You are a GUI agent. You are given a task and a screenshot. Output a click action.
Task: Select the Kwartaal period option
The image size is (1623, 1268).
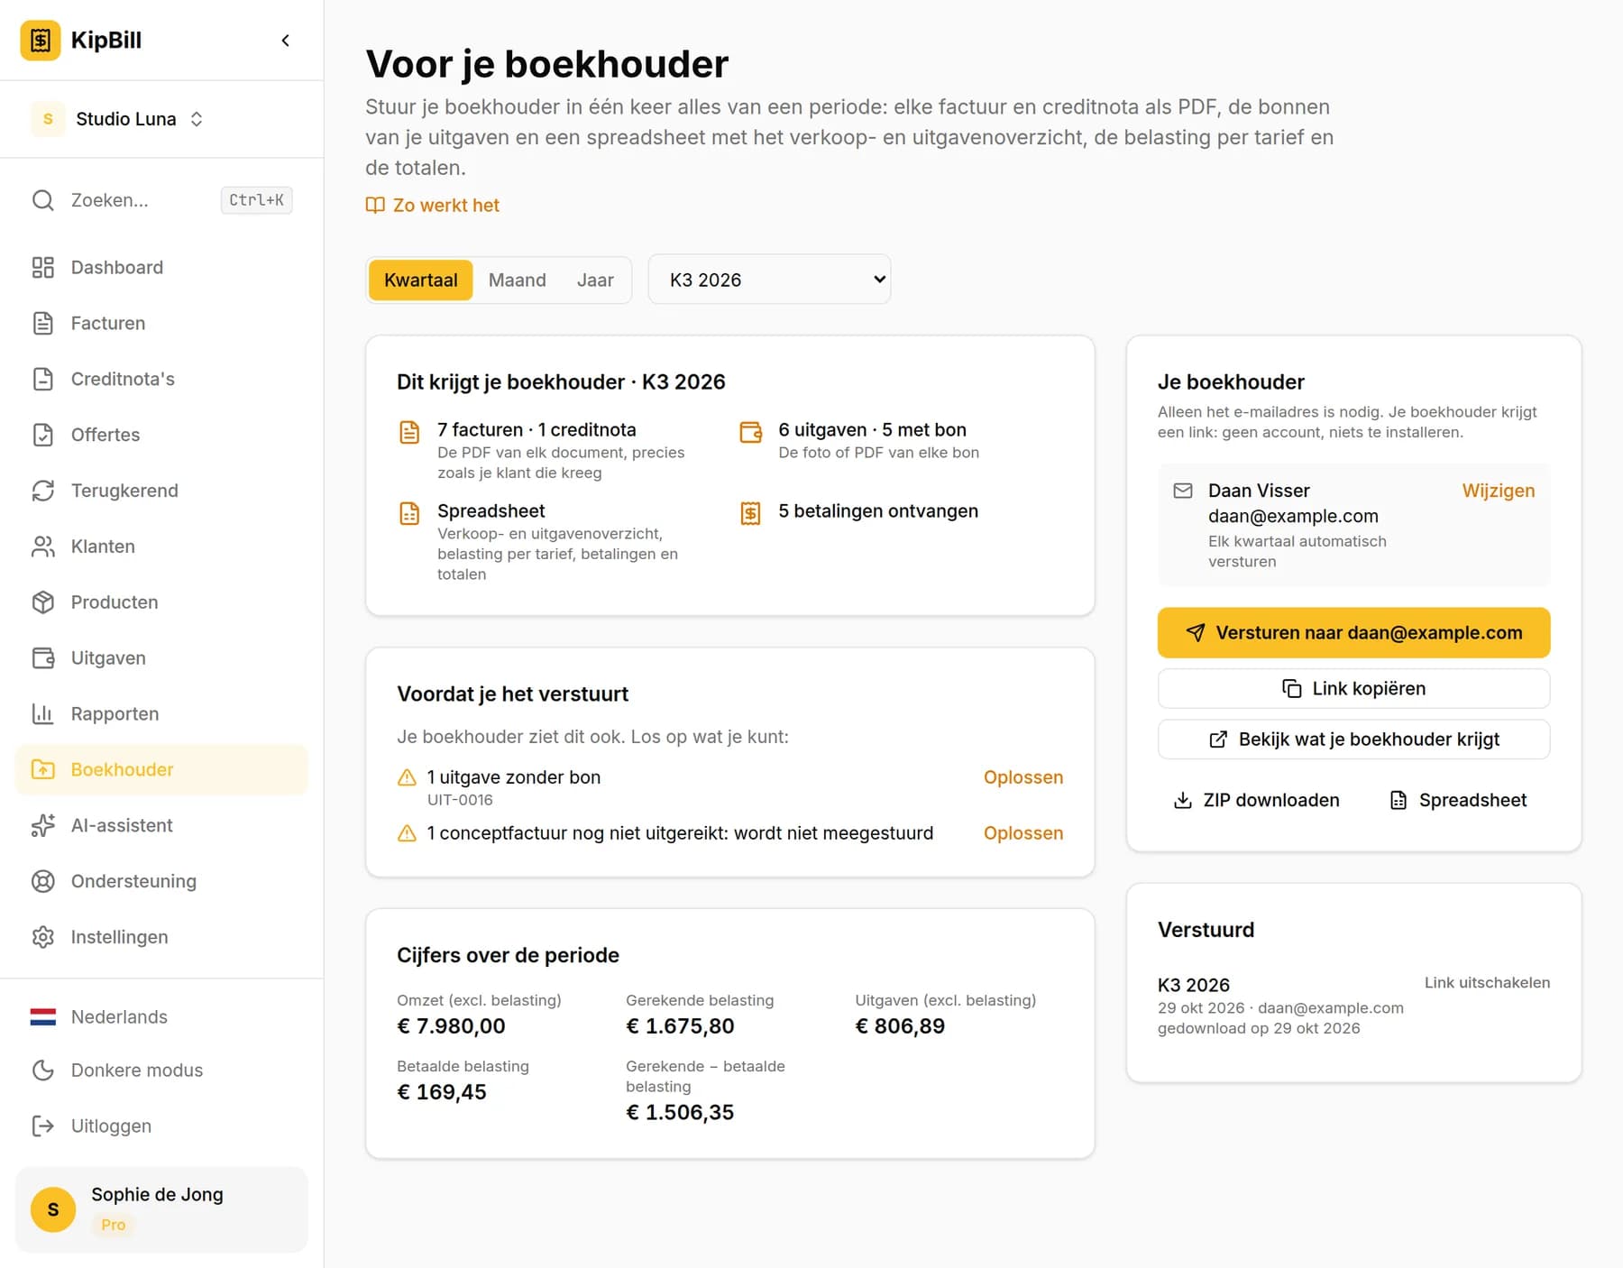point(420,280)
